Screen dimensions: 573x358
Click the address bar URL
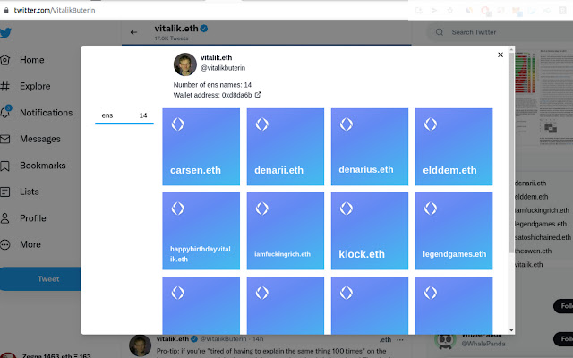coord(55,10)
